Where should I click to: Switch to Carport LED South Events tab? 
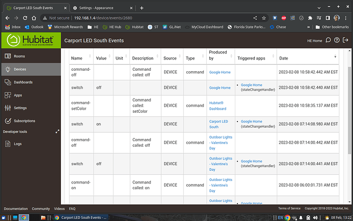coord(36,8)
